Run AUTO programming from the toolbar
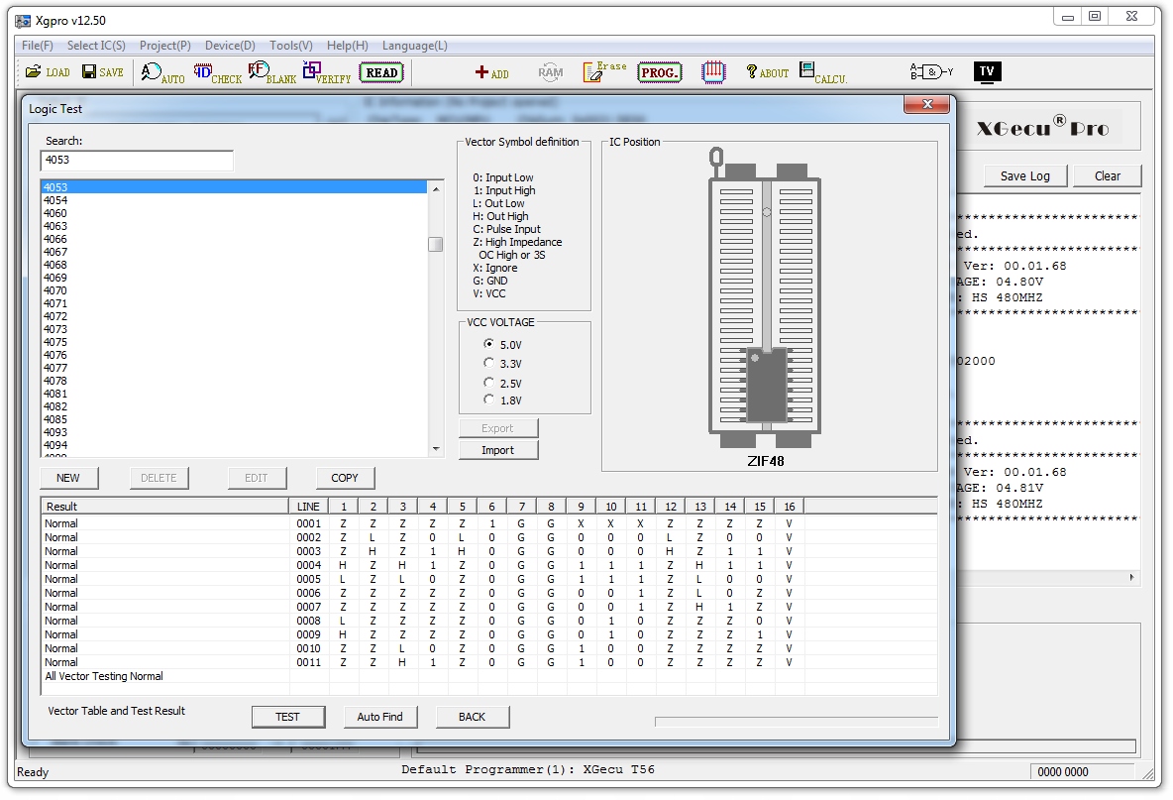The height and width of the screenshot is (800, 1173). click(162, 73)
